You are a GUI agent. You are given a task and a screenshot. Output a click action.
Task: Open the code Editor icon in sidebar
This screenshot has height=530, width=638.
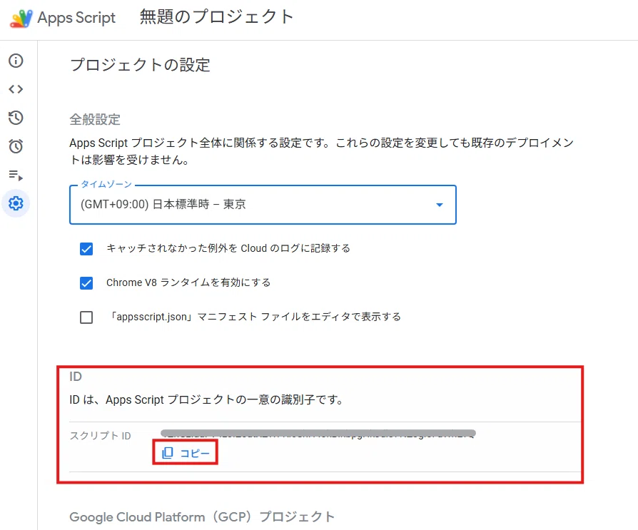click(x=16, y=89)
